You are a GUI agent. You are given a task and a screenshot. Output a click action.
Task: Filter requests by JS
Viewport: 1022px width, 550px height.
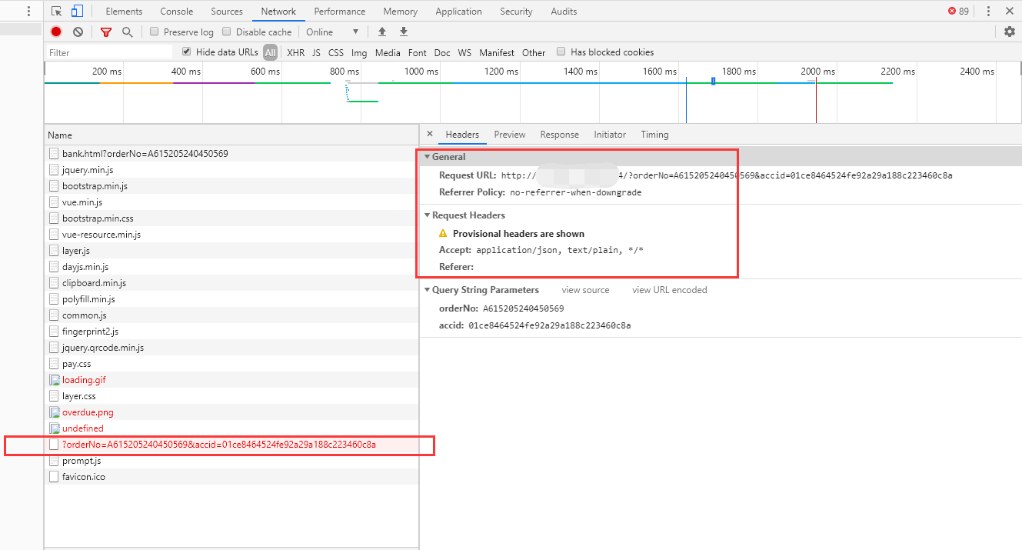[316, 52]
